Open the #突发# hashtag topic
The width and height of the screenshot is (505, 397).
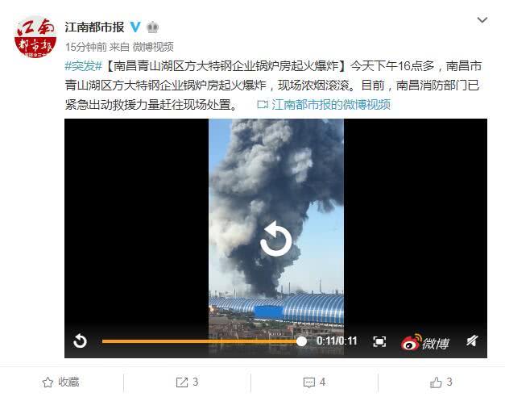(x=84, y=66)
